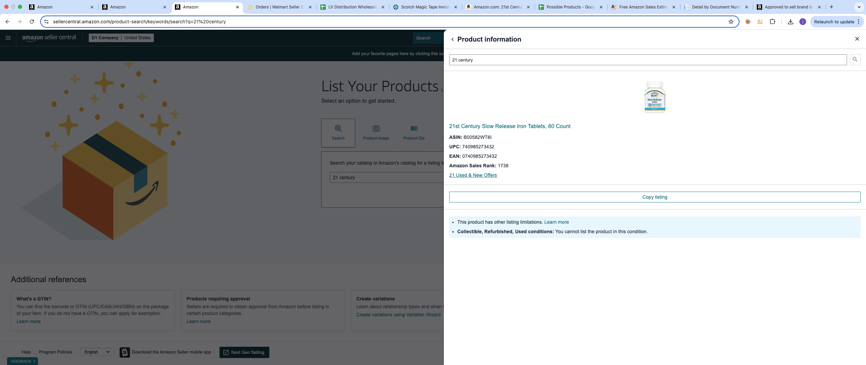The width and height of the screenshot is (866, 365).
Task: Select the UPC value 740985273432
Action: pos(478,147)
